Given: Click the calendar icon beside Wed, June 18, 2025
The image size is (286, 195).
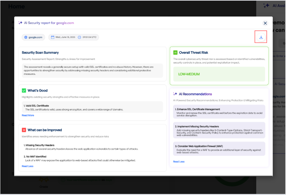Looking at the screenshot, I should pos(52,37).
